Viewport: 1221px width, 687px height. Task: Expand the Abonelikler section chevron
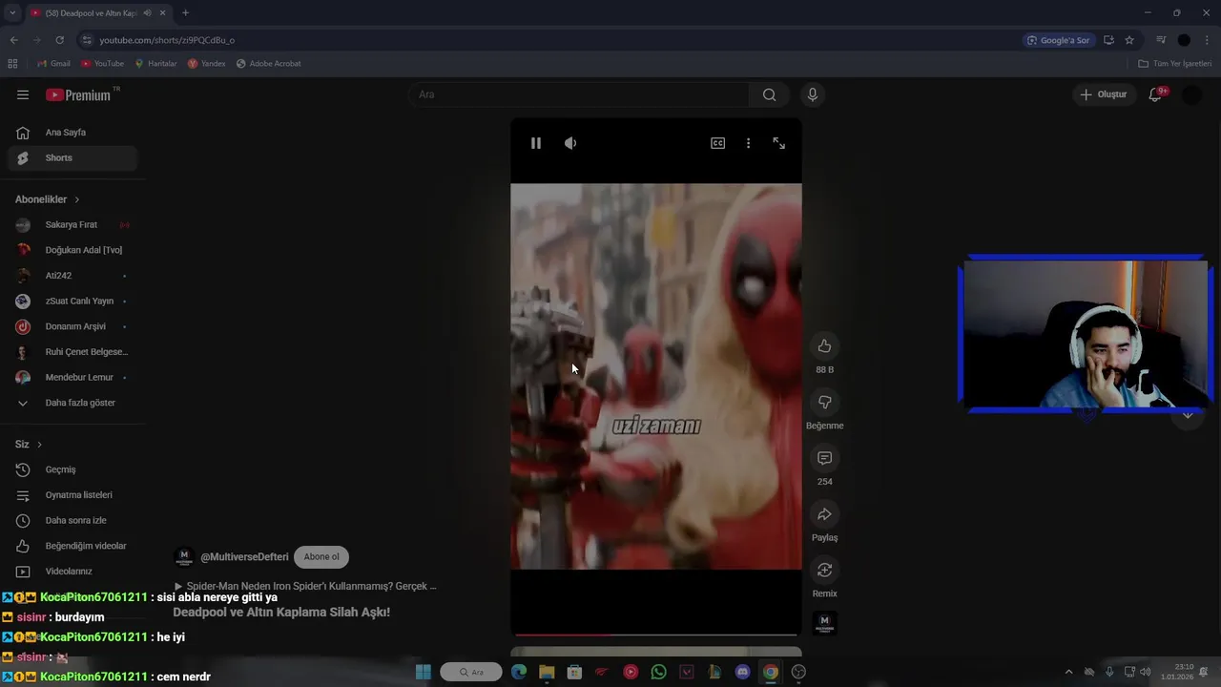[76, 199]
